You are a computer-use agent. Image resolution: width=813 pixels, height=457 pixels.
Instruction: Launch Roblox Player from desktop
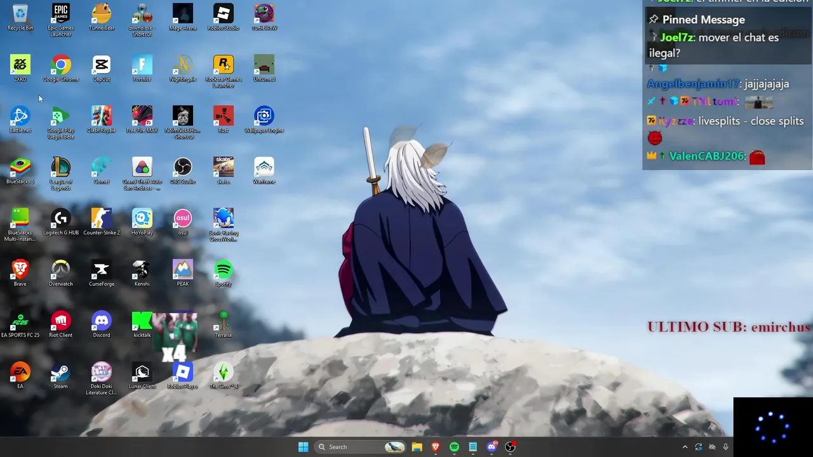[x=183, y=376]
